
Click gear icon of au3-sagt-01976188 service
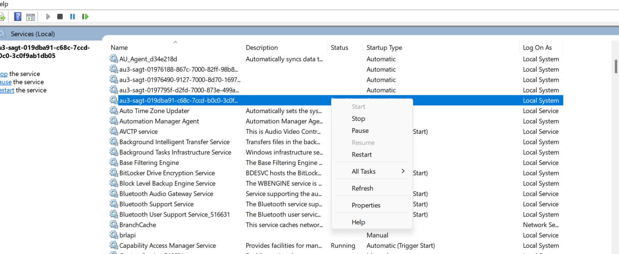[x=114, y=69]
